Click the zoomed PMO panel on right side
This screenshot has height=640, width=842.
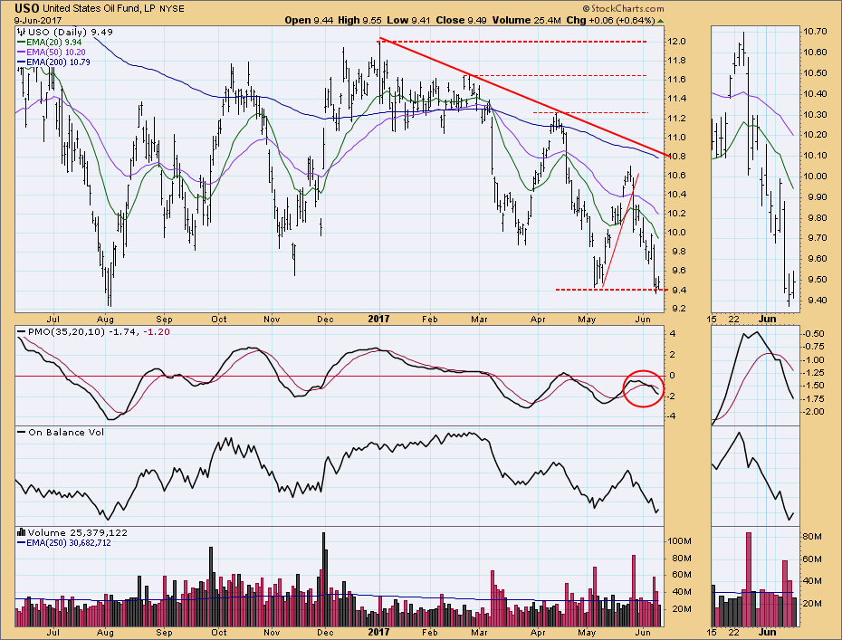pyautogui.click(x=754, y=376)
